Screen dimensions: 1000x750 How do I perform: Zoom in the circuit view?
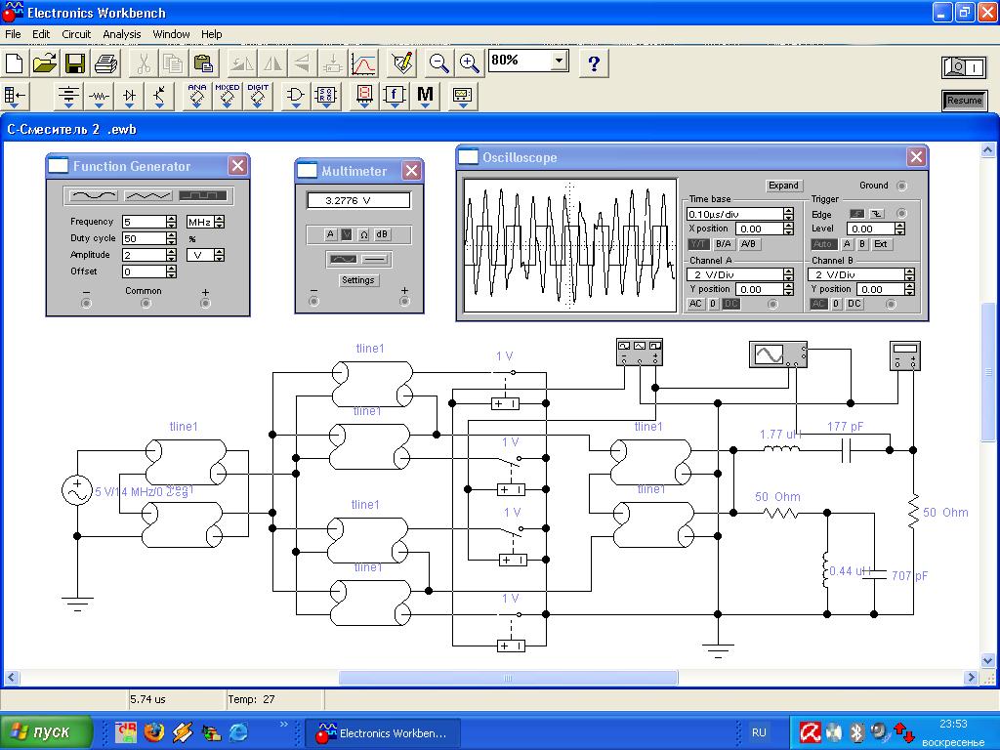tap(469, 63)
